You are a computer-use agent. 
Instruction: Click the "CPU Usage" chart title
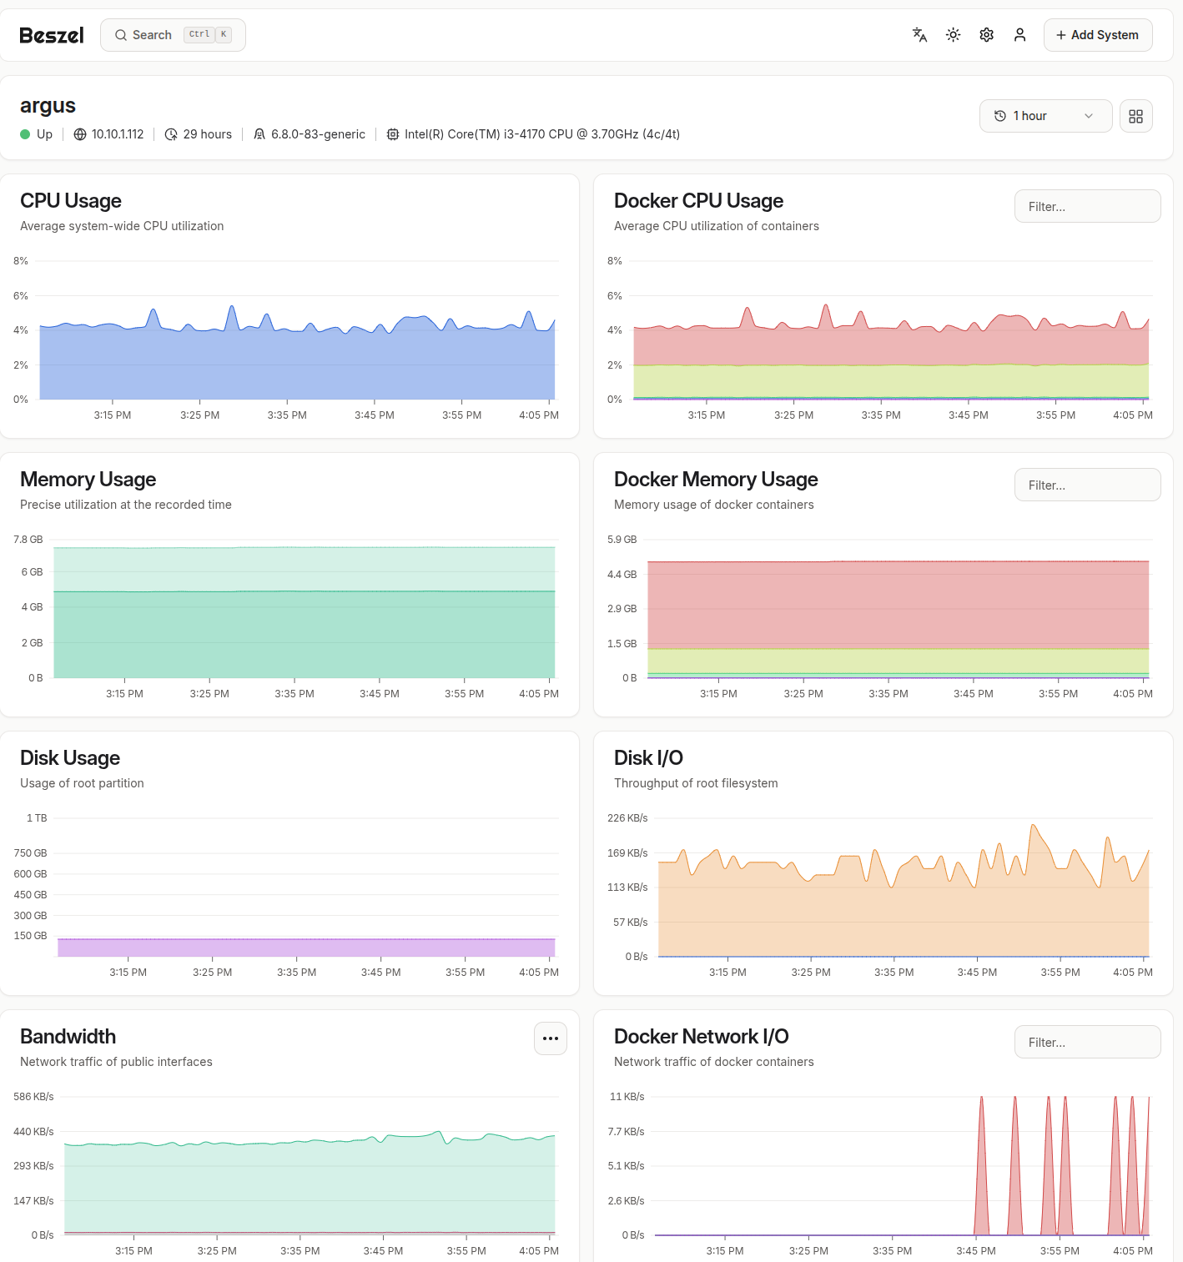tap(71, 201)
